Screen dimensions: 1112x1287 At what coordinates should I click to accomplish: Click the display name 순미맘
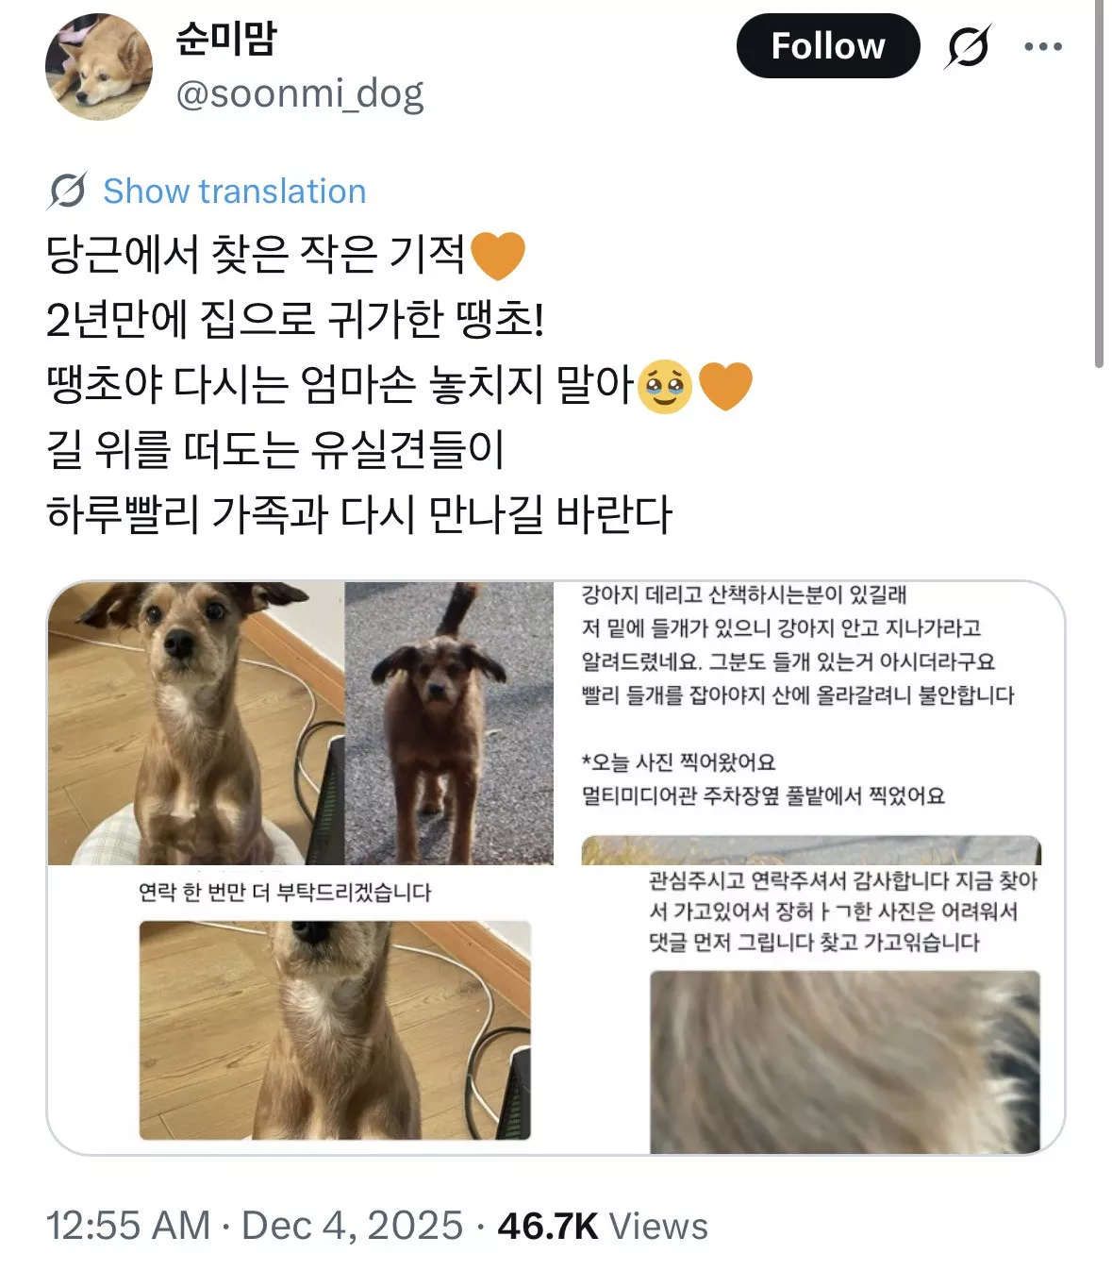coord(226,38)
